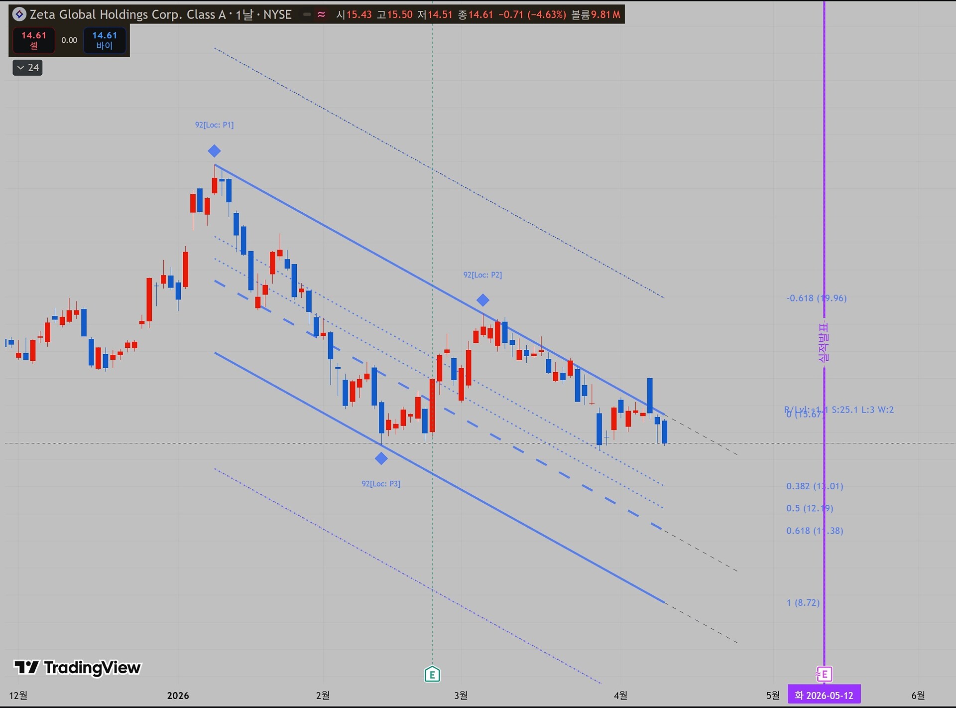Open the green past earnings E marker

[x=432, y=675]
